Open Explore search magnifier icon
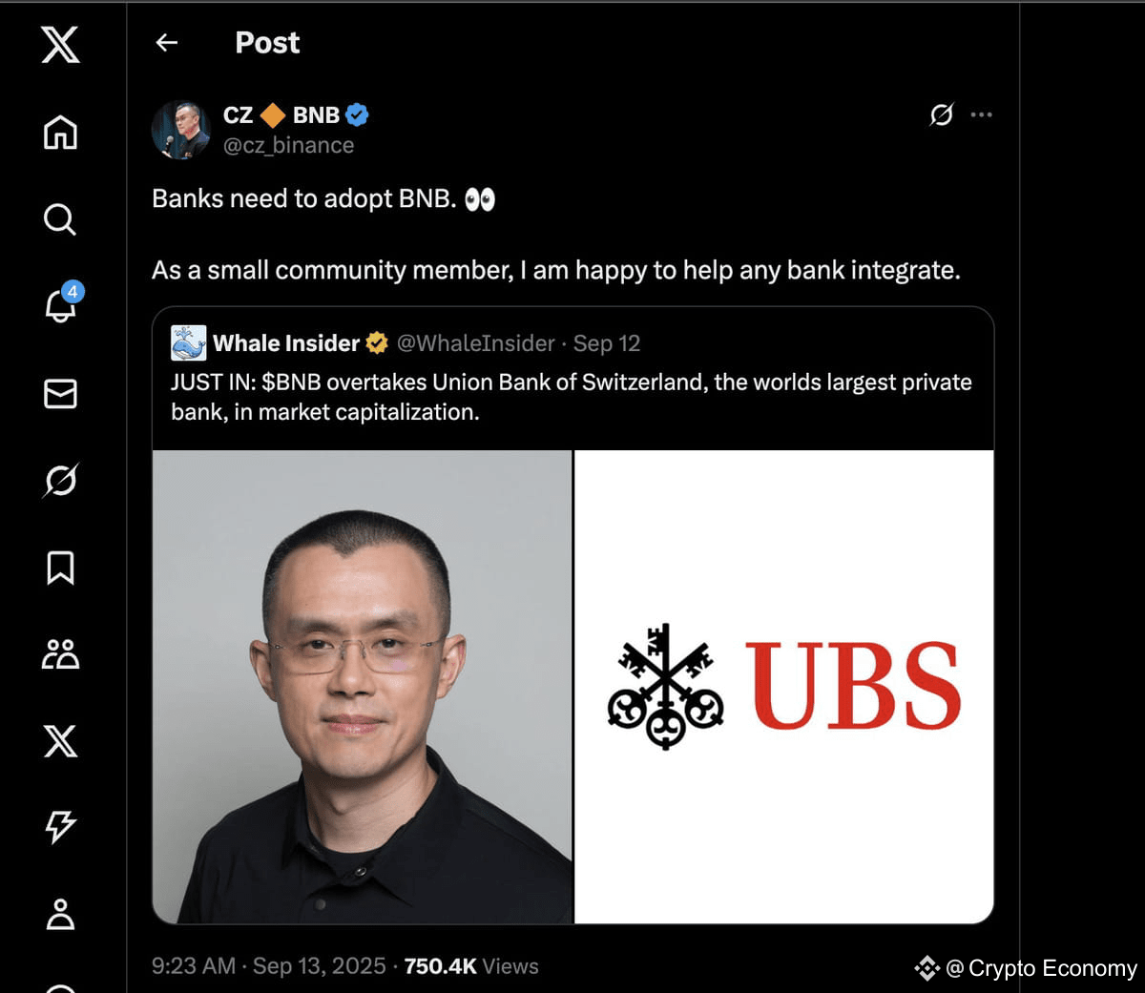The width and height of the screenshot is (1145, 993). click(60, 219)
